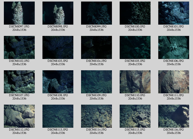Select the DSCN8098.JPG thumbnail

[58, 13]
